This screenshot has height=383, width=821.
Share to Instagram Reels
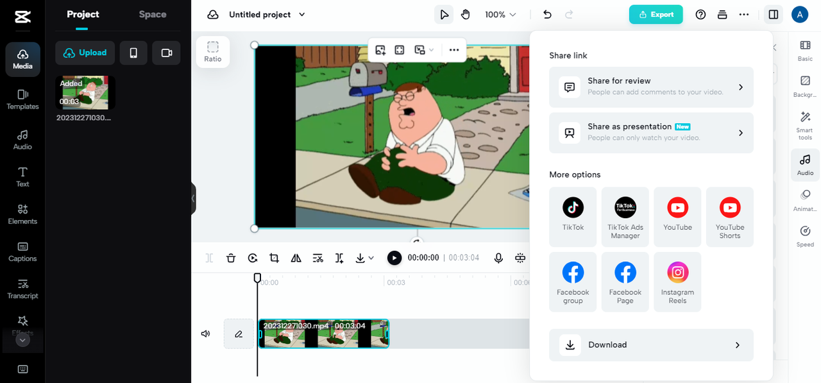pyautogui.click(x=677, y=282)
